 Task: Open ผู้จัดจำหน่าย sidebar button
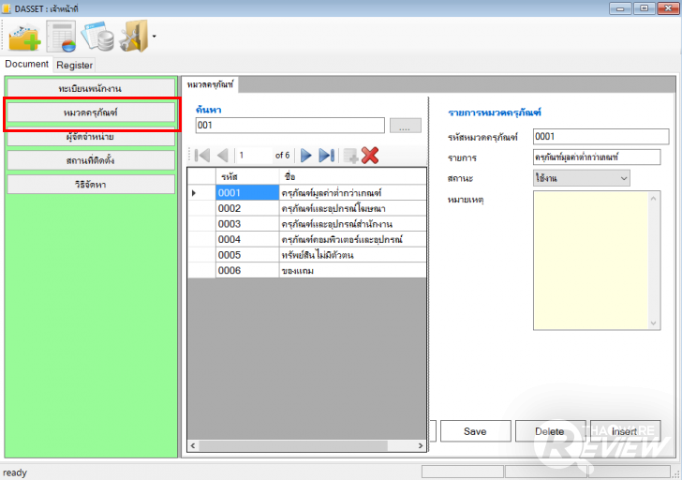tap(91, 137)
